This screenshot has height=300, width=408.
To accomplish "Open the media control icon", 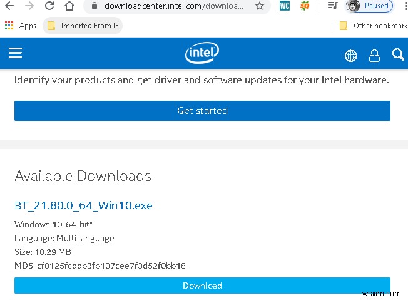I will tap(332, 6).
